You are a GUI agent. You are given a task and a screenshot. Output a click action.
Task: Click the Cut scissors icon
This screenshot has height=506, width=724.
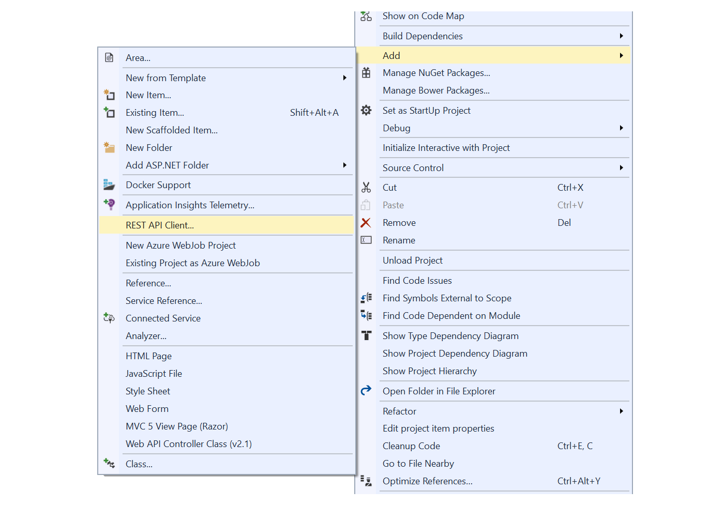click(366, 187)
